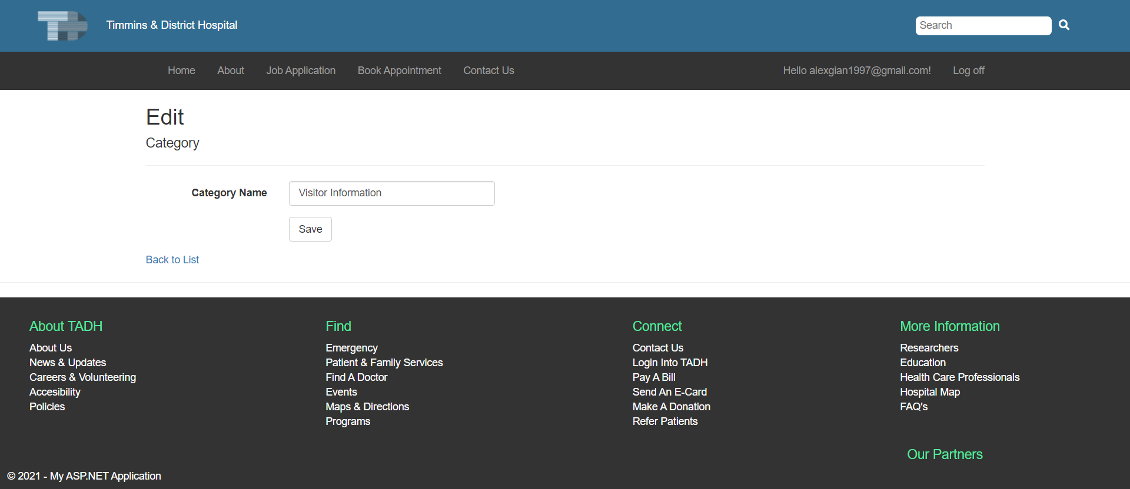Select Book Appointment in the navbar
This screenshot has width=1130, height=489.
pyautogui.click(x=399, y=71)
